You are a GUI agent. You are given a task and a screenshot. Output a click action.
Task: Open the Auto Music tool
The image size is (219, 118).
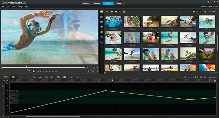point(46,77)
